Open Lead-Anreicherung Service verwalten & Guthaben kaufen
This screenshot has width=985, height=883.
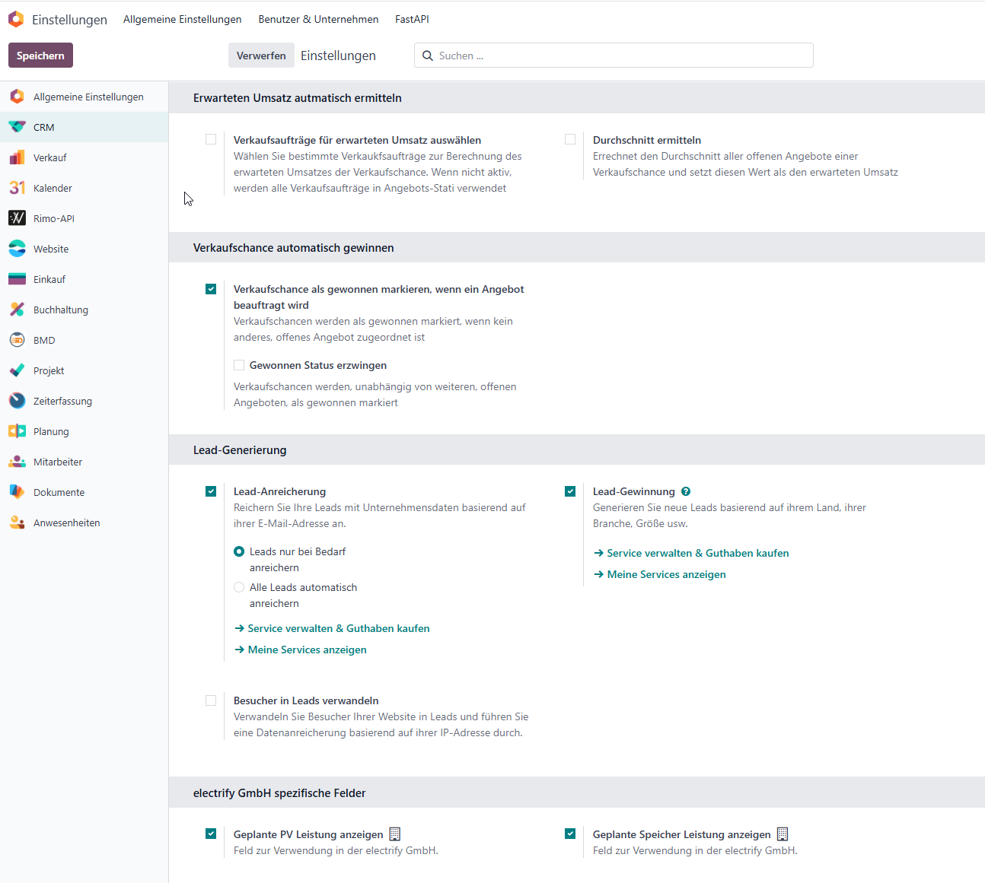click(x=333, y=628)
